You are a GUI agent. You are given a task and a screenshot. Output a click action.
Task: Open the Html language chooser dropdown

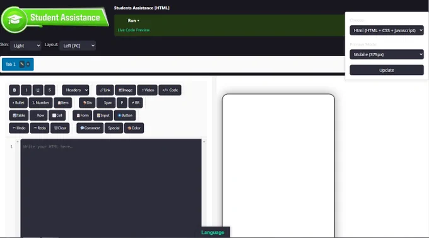coord(387,30)
